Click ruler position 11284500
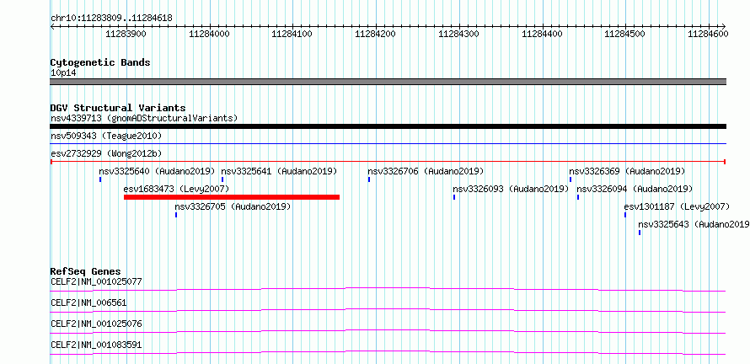750x364 pixels. coord(625,34)
